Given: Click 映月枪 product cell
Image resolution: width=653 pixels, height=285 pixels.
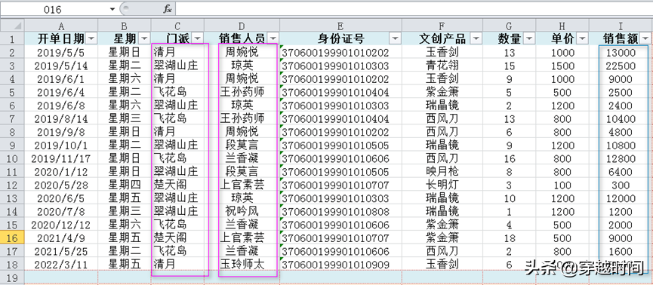Looking at the screenshot, I should pyautogui.click(x=442, y=172).
